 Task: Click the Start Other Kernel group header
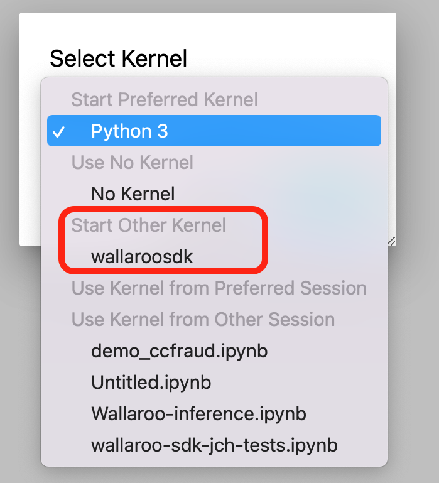coord(148,225)
